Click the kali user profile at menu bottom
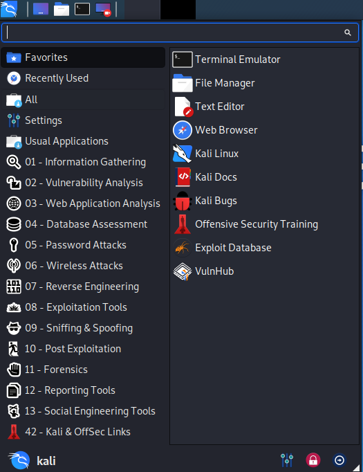Image resolution: width=363 pixels, height=472 pixels. click(32, 460)
